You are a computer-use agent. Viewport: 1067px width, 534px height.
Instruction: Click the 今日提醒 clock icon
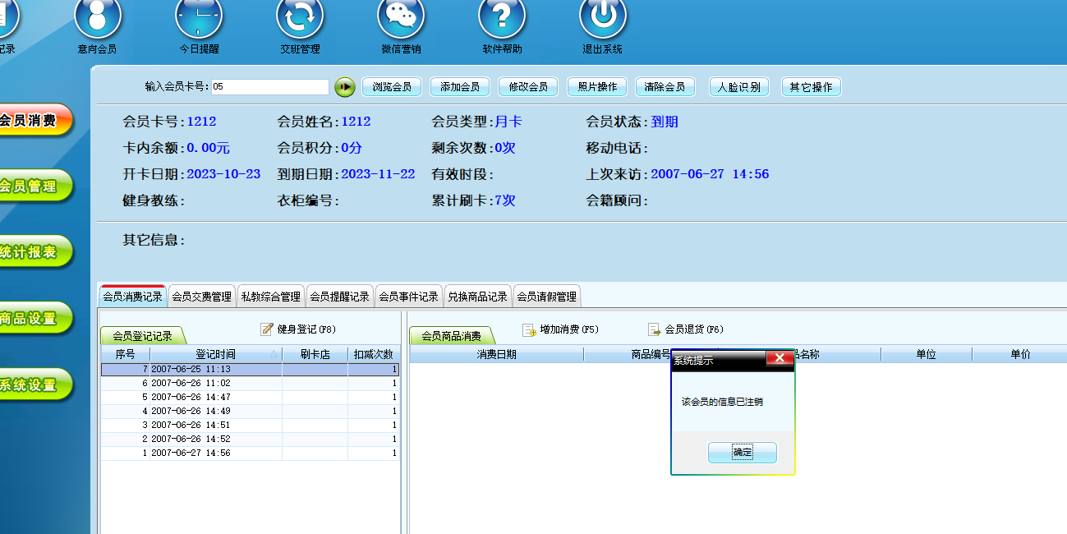pyautogui.click(x=199, y=18)
